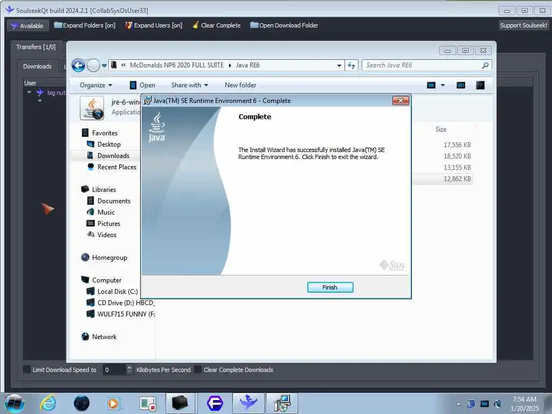This screenshot has height=414, width=552.
Task: Click the Java RE6 breadcrumb
Action: 247,65
